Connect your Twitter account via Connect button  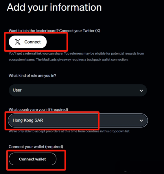coord(28,42)
